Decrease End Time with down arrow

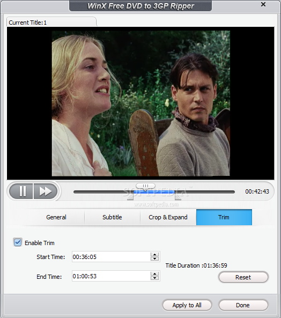154,278
